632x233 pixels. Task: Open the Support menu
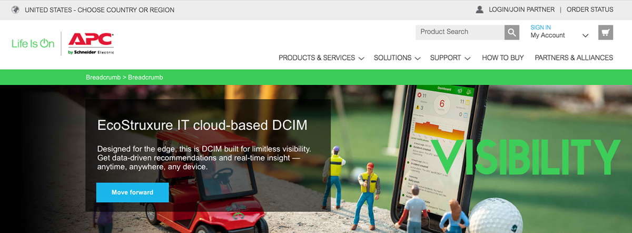point(446,58)
